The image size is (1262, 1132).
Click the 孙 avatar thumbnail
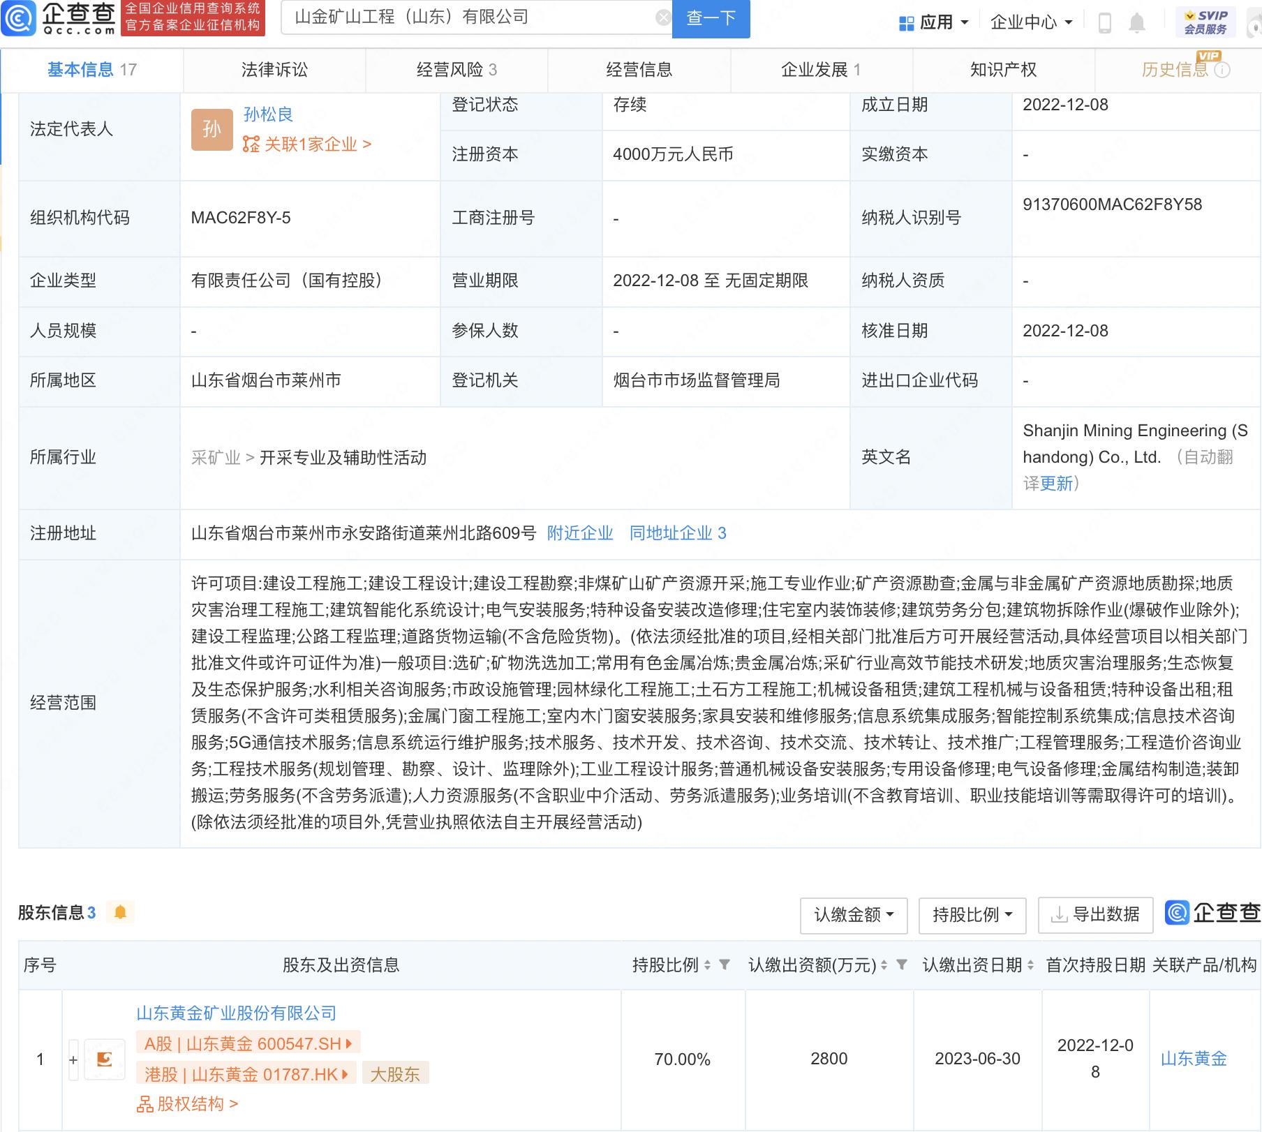click(x=211, y=129)
